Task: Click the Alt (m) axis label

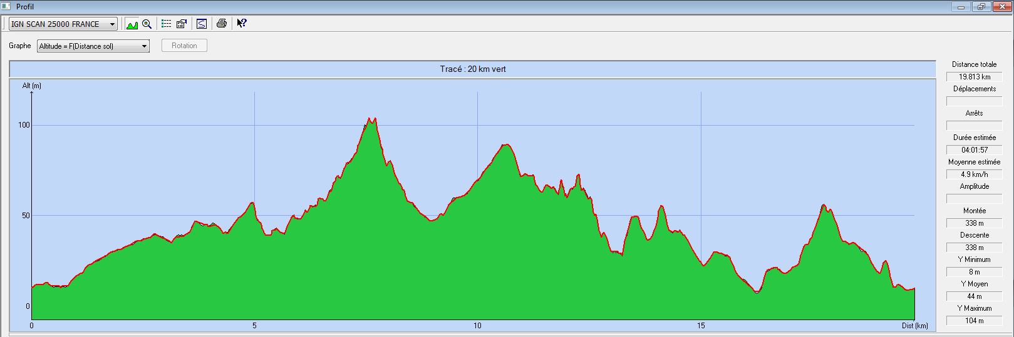Action: [x=32, y=86]
